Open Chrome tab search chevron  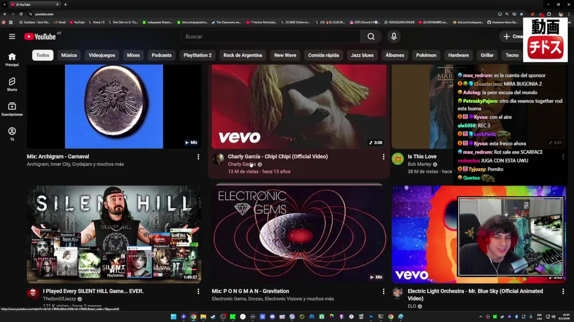click(x=4, y=4)
